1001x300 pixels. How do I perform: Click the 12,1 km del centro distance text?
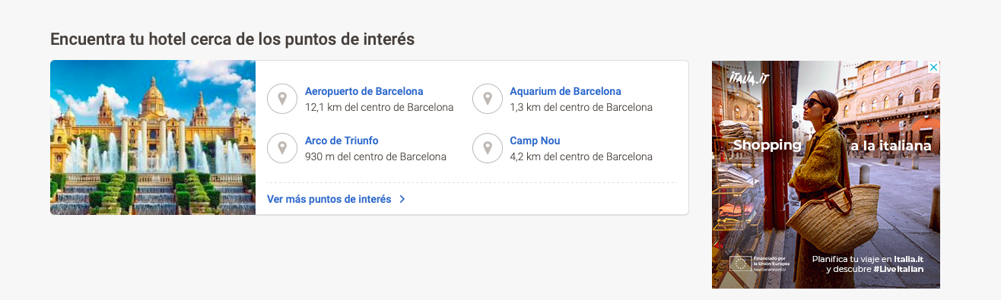tap(379, 107)
